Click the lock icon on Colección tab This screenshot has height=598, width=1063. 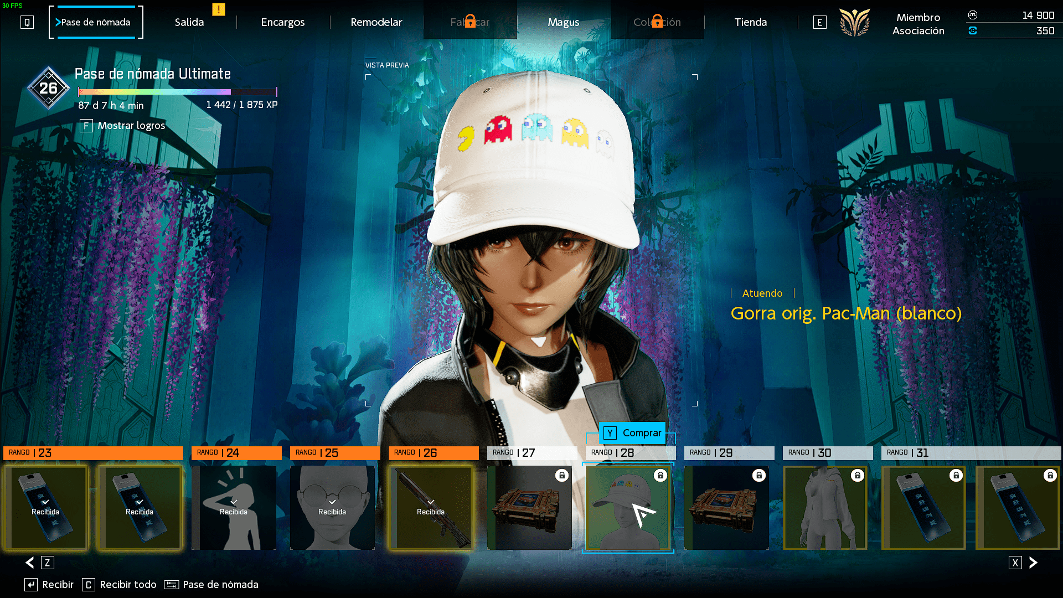click(657, 21)
